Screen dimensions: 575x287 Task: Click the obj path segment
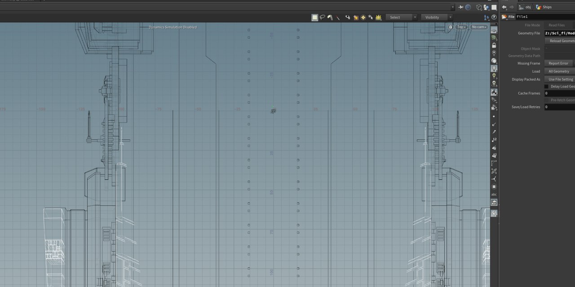[525, 7]
